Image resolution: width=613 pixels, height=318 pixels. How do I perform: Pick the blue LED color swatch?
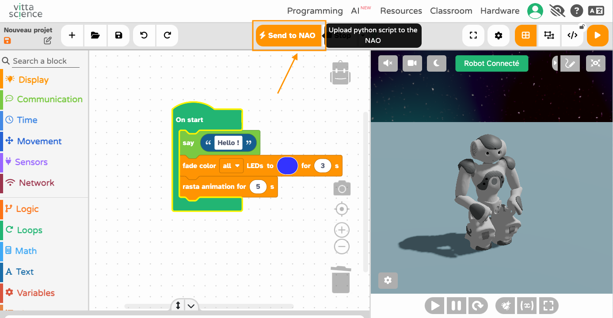point(287,166)
